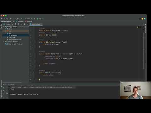This screenshot has height=113, width=151.
Task: Hide the Project tool window
Action: pos(27,24)
